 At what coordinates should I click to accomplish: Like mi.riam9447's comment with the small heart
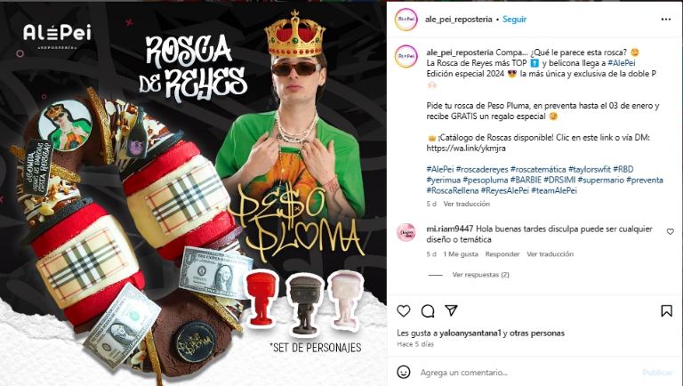[671, 232]
